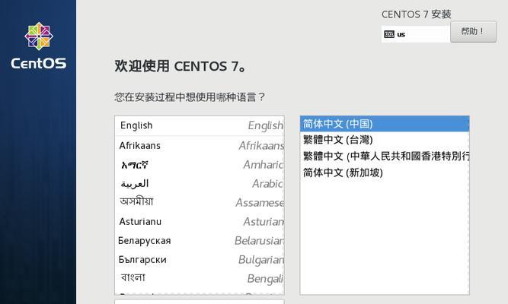Click the us keyboard layout indicator
This screenshot has width=508, height=304.
click(415, 34)
